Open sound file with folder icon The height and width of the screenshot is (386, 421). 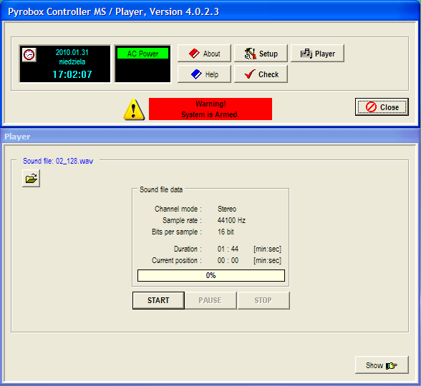(32, 178)
